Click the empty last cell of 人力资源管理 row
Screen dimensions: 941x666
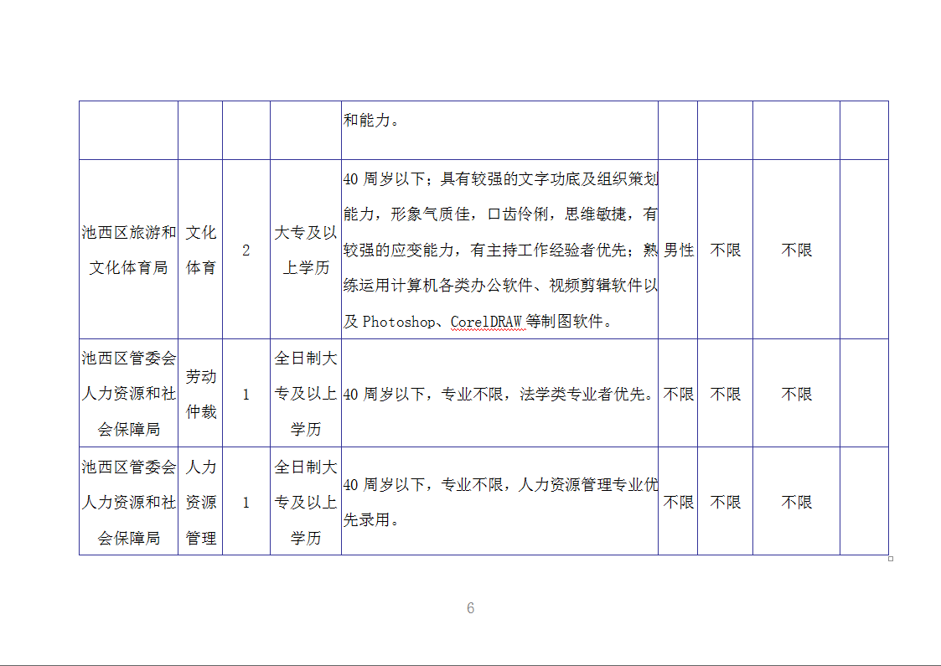click(864, 502)
